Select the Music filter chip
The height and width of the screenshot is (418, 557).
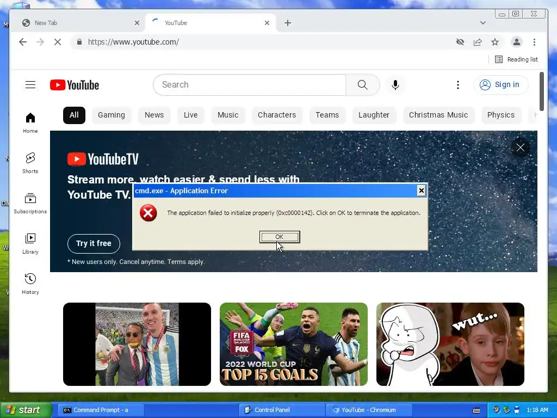tap(228, 115)
